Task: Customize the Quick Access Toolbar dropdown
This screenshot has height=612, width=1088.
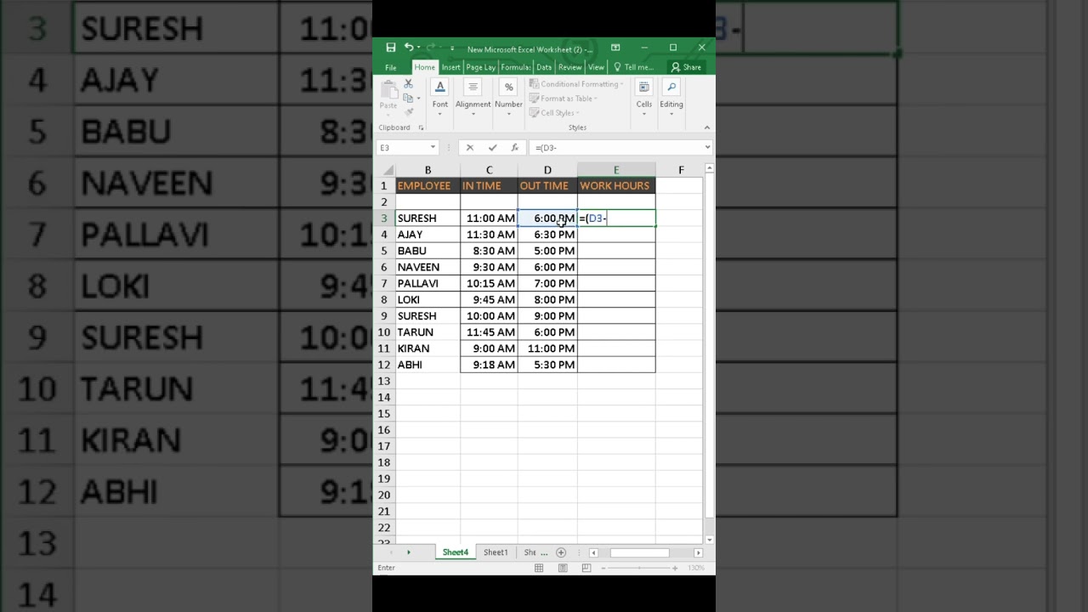Action: click(452, 48)
